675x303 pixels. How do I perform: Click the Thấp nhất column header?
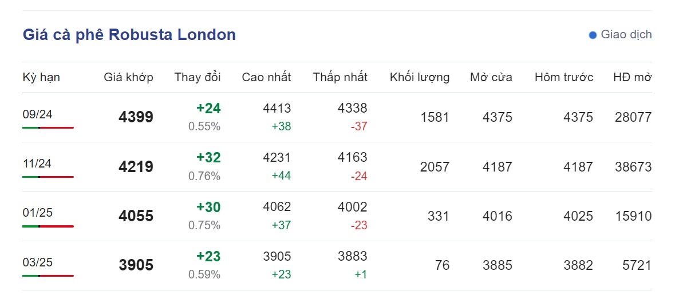click(340, 77)
